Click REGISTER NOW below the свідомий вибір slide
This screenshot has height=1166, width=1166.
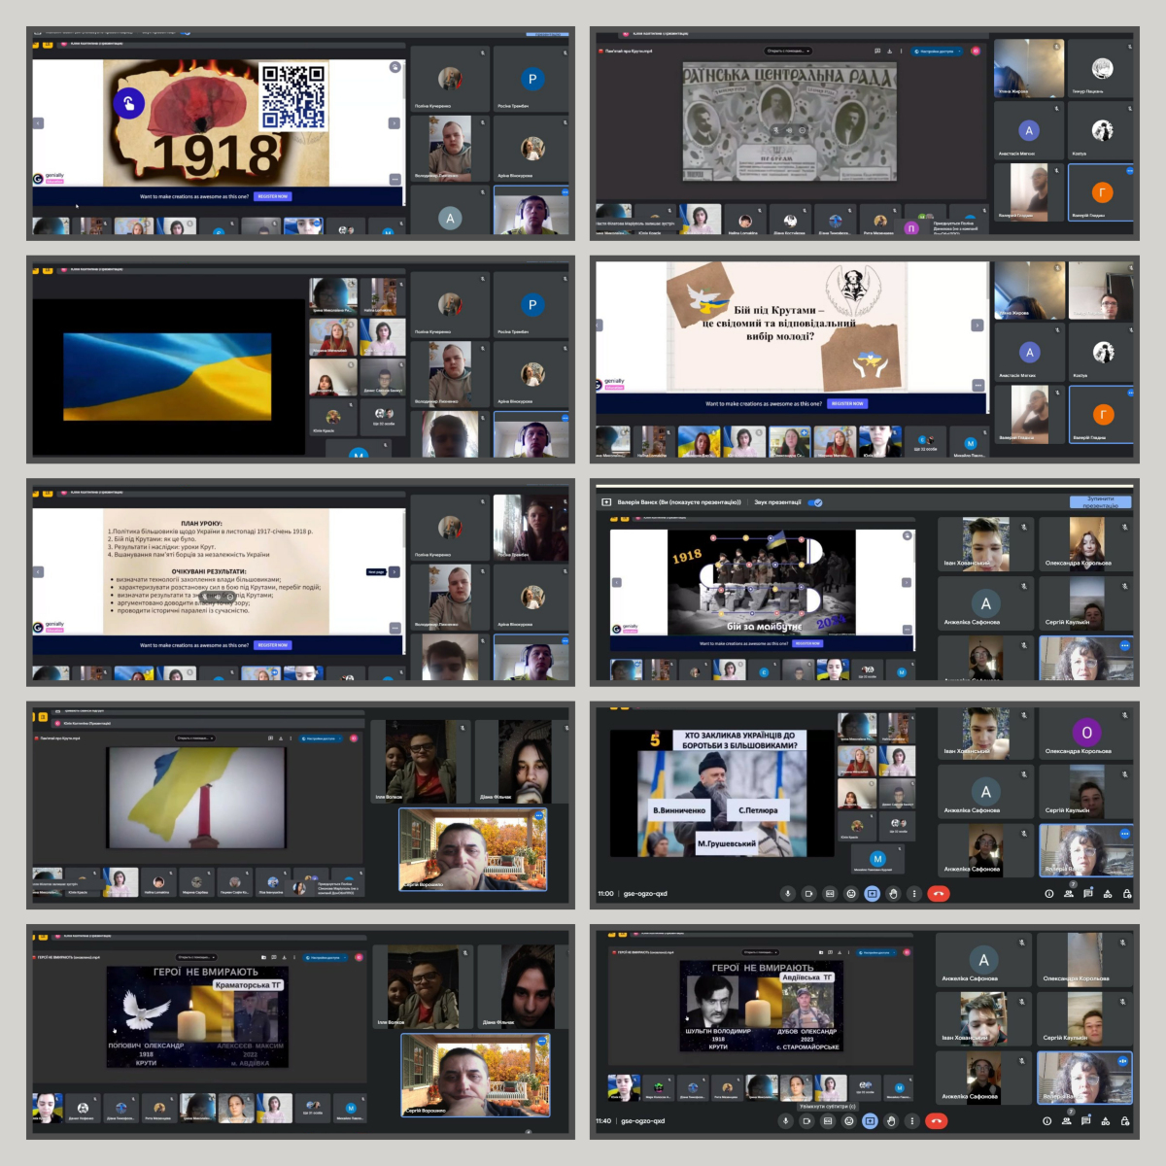coord(847,403)
